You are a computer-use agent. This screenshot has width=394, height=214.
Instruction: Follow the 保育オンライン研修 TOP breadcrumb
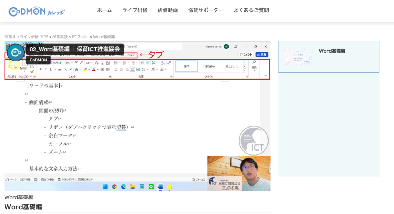[26, 37]
